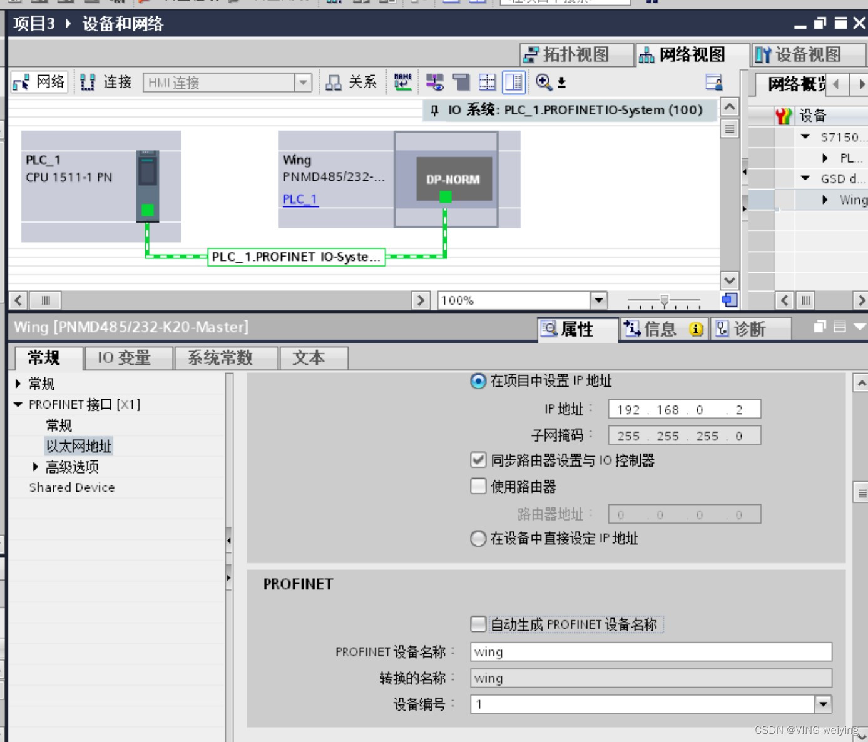Click the network view scroll down arrow
Screen dimensions: 868x742
(730, 280)
